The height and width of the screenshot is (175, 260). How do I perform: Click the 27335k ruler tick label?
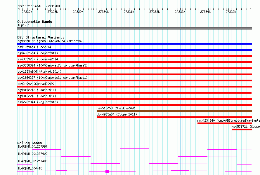point(231,12)
